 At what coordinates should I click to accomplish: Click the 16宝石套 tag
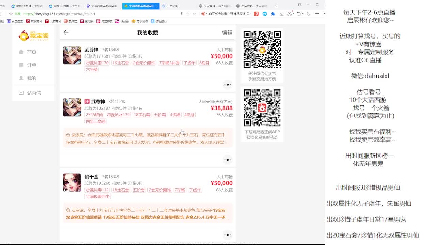(x=121, y=63)
